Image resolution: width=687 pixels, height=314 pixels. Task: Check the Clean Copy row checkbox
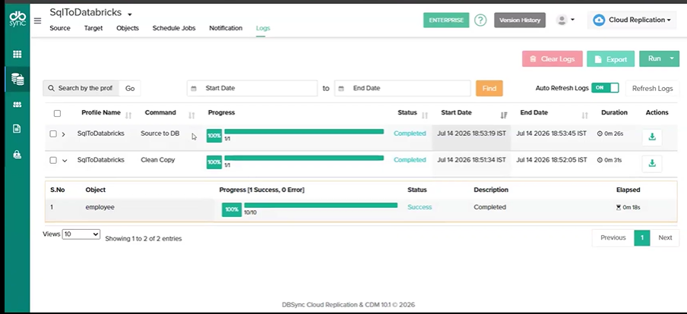pos(53,160)
